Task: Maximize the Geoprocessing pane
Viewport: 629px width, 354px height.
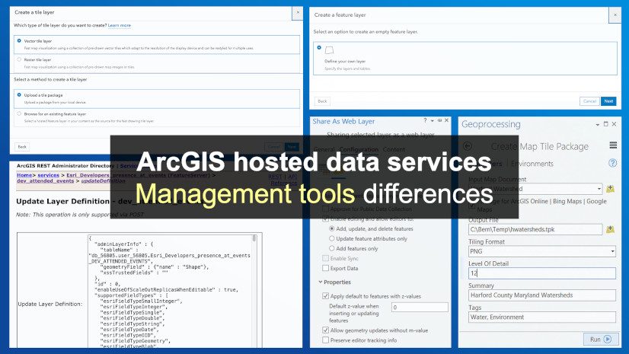Action: point(605,124)
